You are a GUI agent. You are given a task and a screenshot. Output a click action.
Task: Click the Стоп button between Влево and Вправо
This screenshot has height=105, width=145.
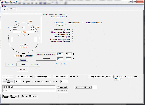pyautogui.click(x=22, y=65)
